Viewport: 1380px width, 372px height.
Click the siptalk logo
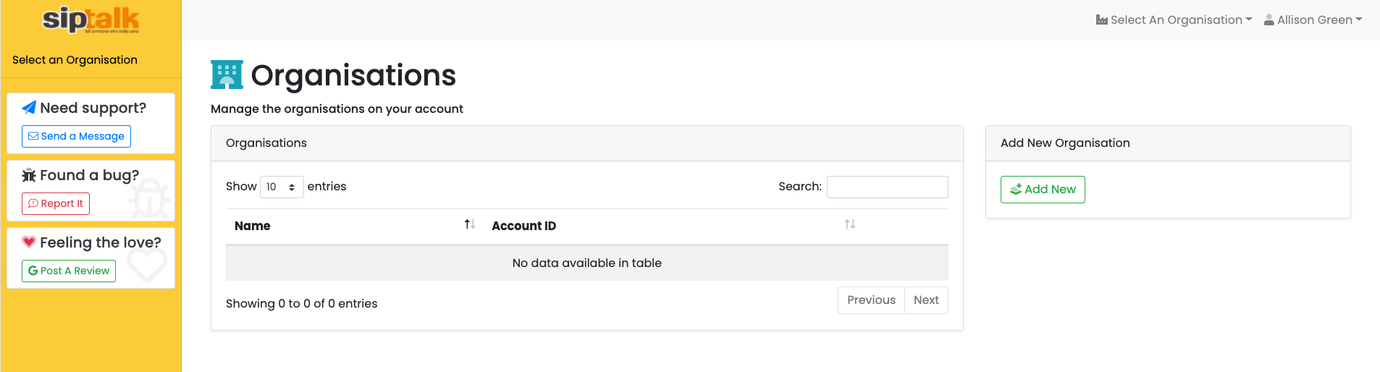91,20
